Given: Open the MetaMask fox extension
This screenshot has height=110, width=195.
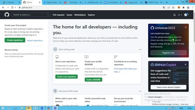Looking at the screenshot, I should point(179,7).
